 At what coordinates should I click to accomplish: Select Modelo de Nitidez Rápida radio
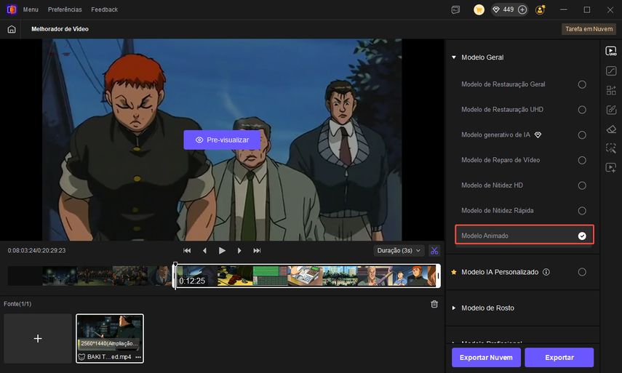coord(582,210)
